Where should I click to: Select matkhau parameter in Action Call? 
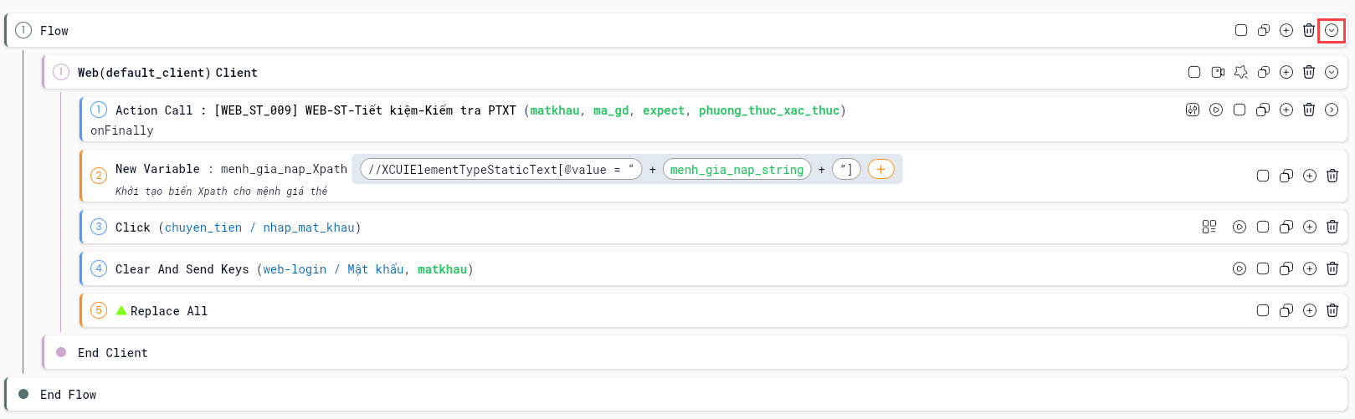[x=555, y=110]
